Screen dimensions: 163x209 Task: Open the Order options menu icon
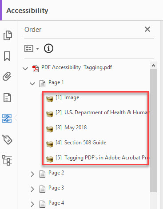coord(29,48)
